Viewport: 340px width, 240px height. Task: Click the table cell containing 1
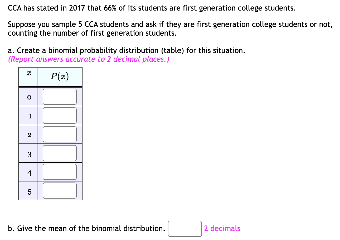28,116
